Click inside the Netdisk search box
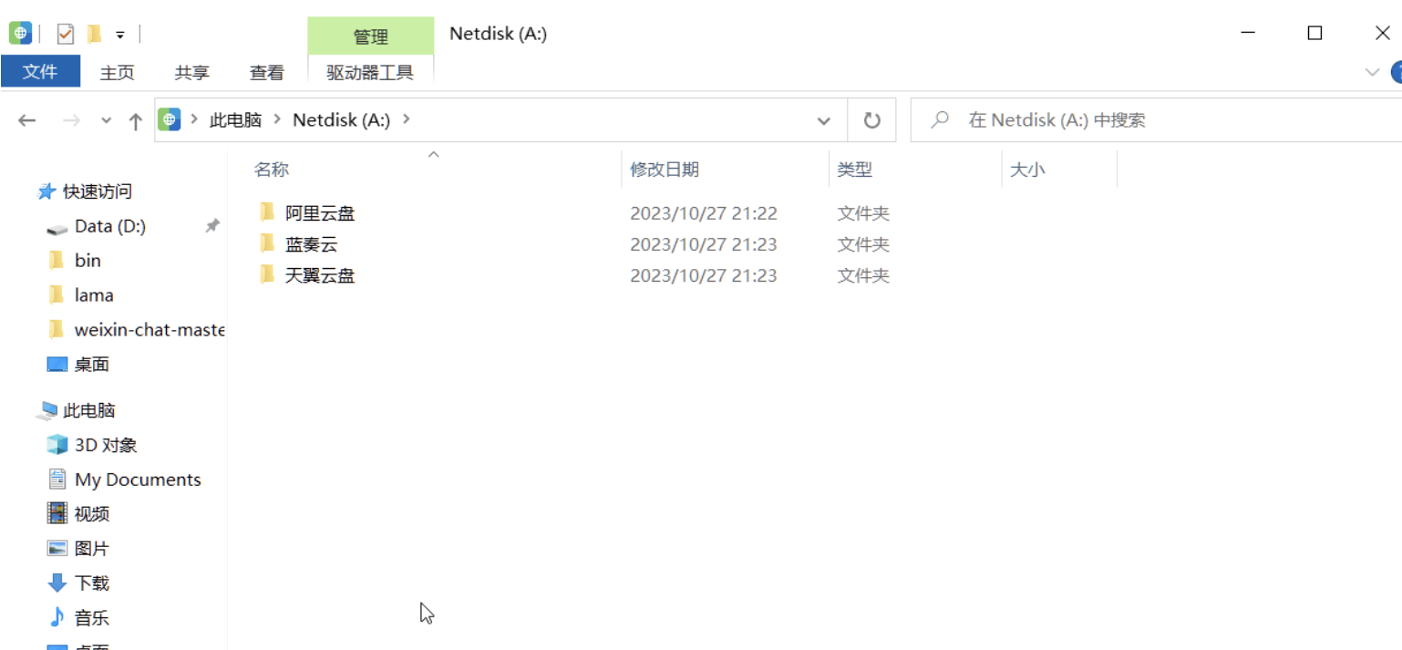Viewport: 1402px width, 650px height. pyautogui.click(x=1094, y=119)
